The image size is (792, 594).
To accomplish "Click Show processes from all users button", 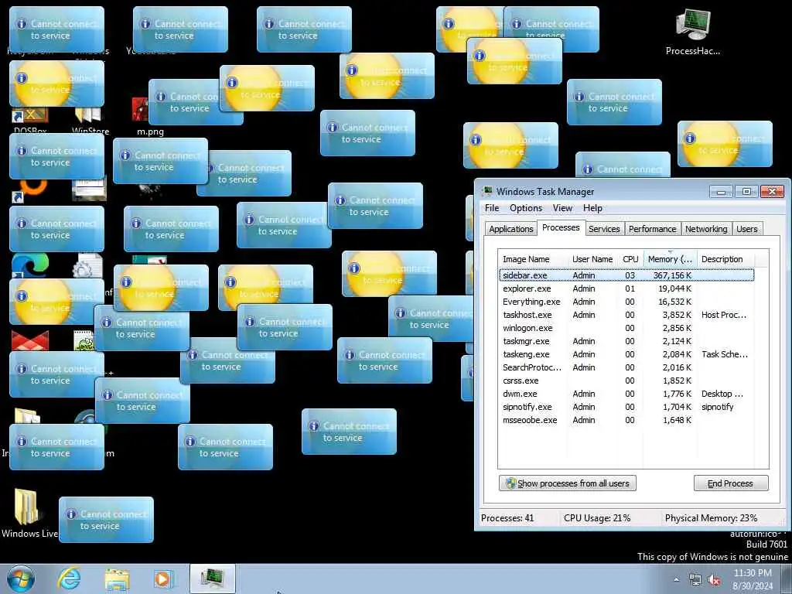I will click(x=567, y=483).
